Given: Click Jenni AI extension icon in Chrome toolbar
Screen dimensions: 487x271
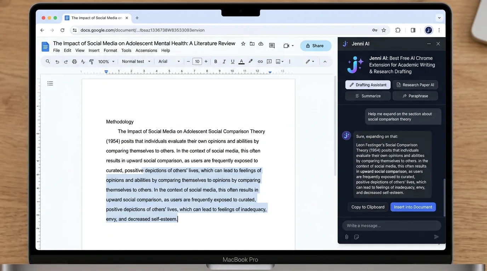Looking at the screenshot, I should tap(429, 30).
